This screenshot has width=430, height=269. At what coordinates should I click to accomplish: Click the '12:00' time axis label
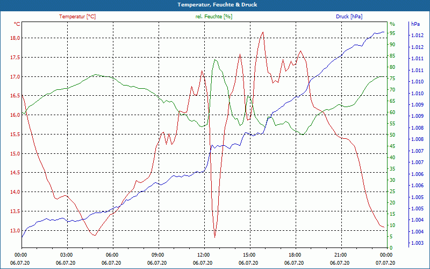tap(203, 254)
